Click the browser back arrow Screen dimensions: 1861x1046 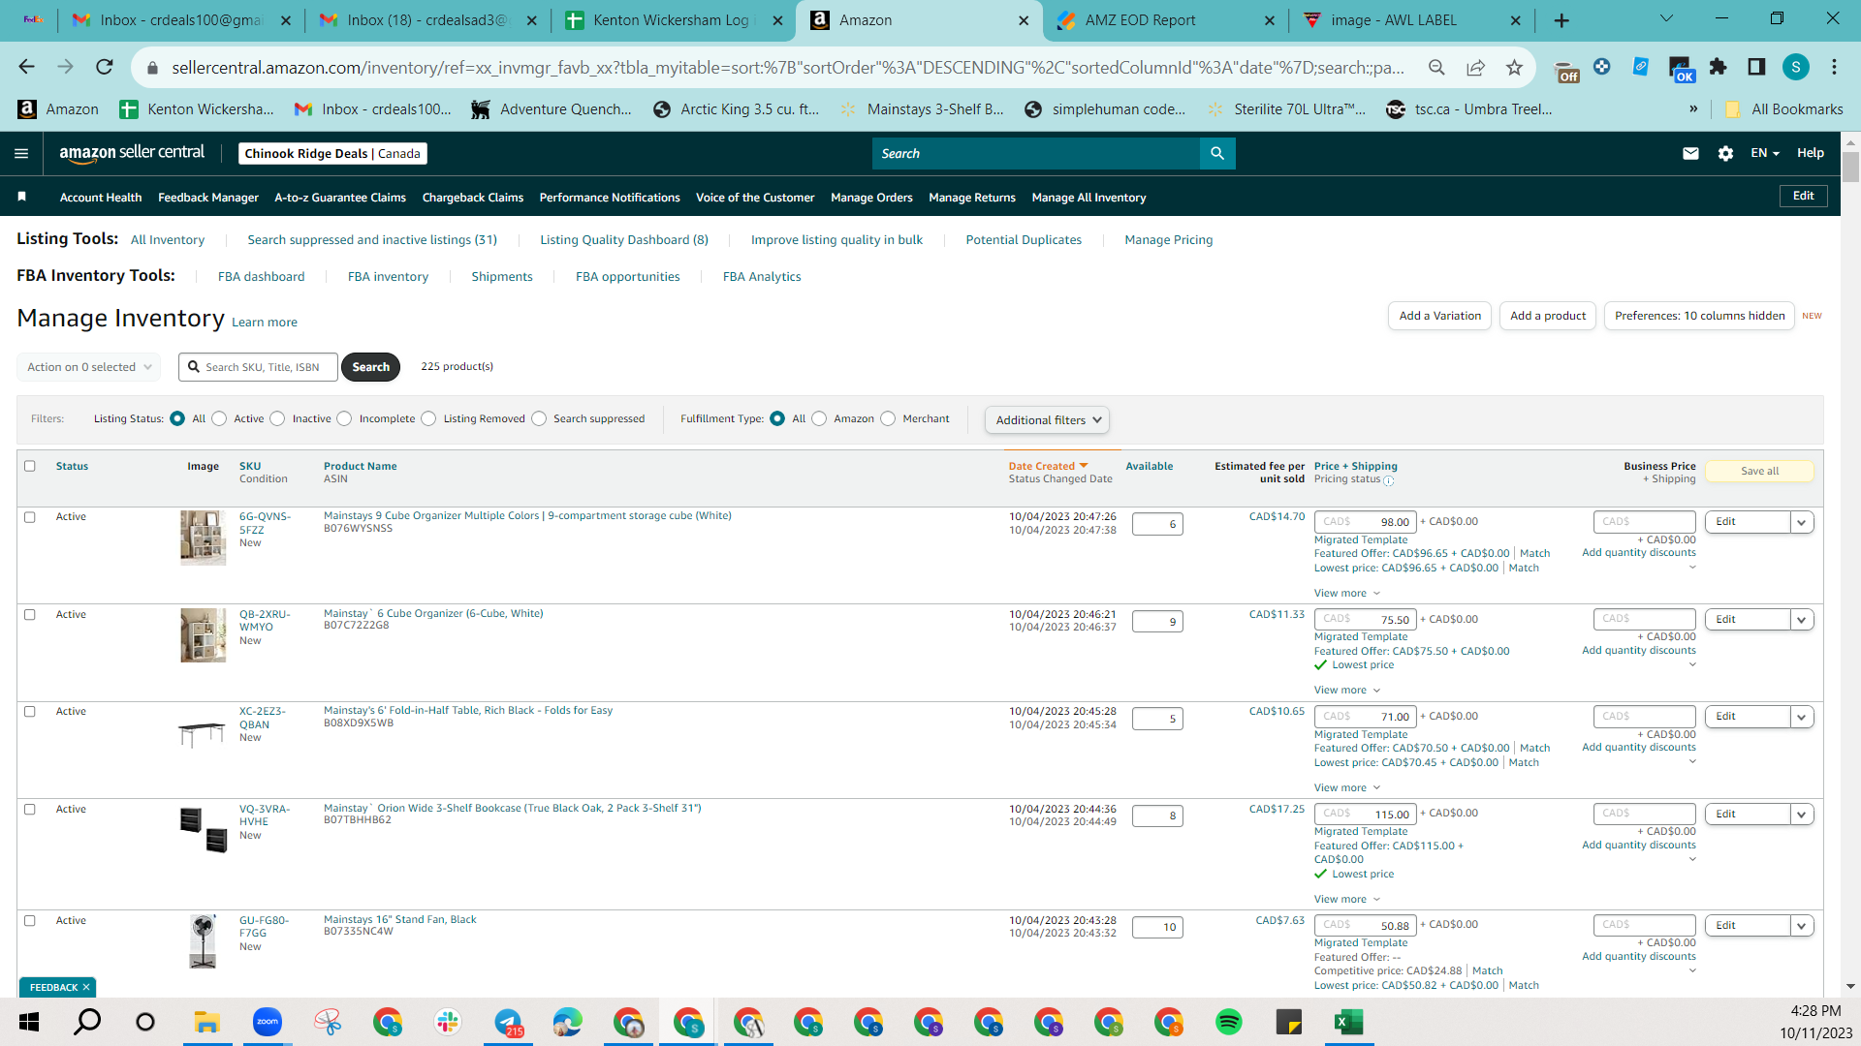click(26, 67)
